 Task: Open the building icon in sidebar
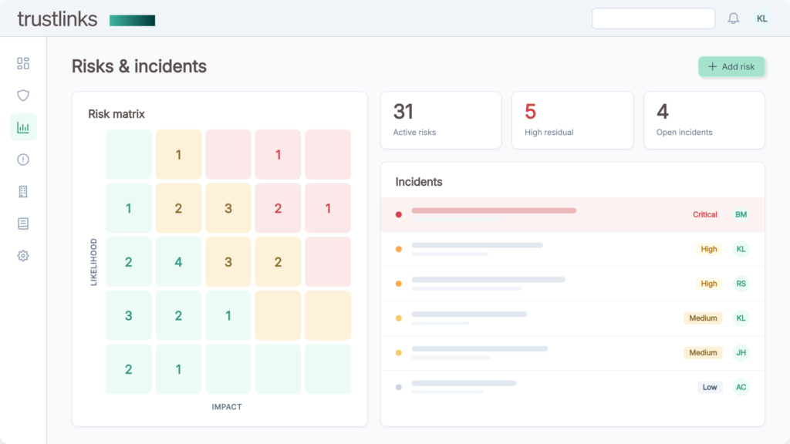click(x=23, y=191)
